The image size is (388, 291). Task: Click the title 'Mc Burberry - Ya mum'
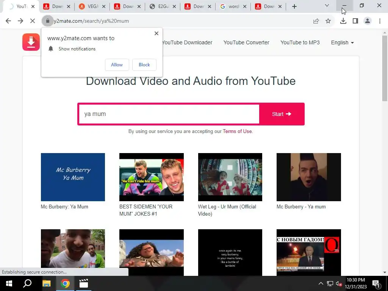301,207
